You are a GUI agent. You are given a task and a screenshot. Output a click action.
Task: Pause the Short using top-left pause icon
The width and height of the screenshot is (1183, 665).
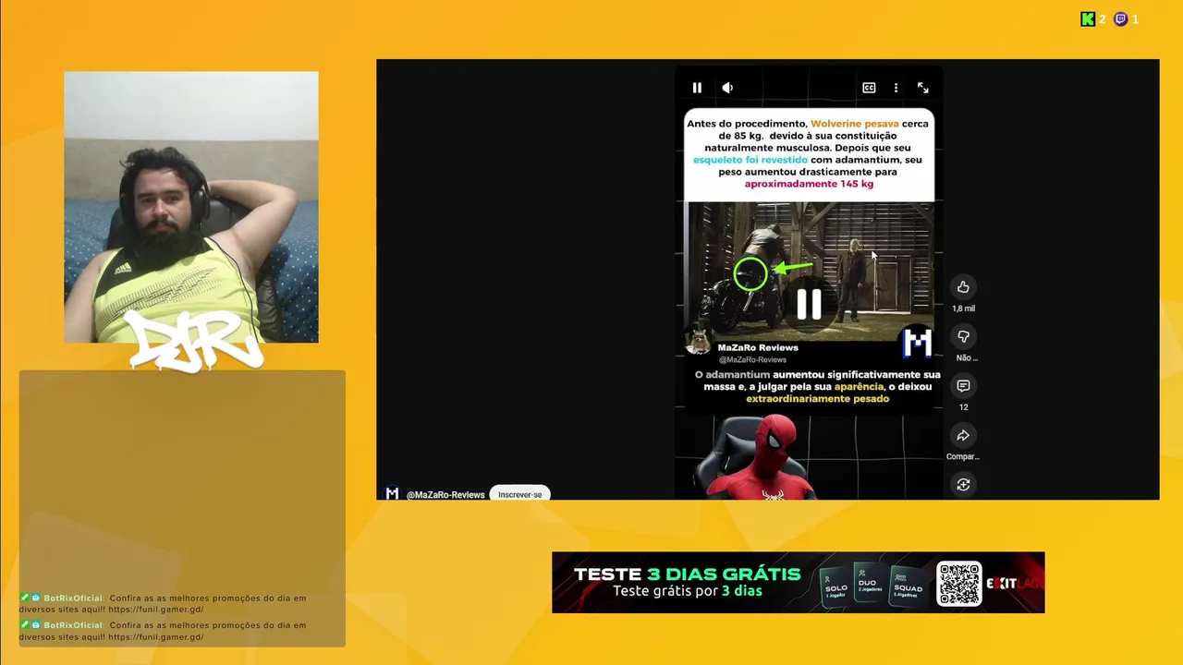tap(697, 88)
